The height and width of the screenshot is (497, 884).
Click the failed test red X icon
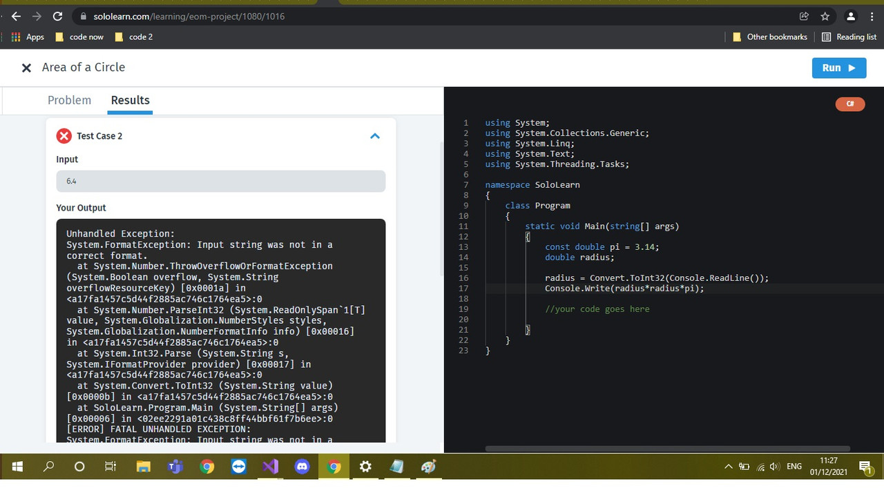point(64,136)
